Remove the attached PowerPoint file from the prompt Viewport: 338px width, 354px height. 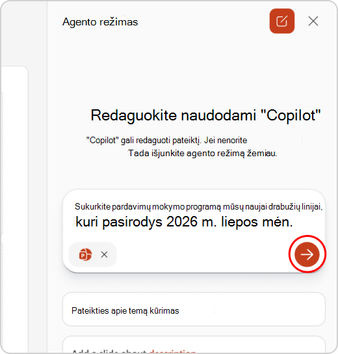click(x=104, y=254)
